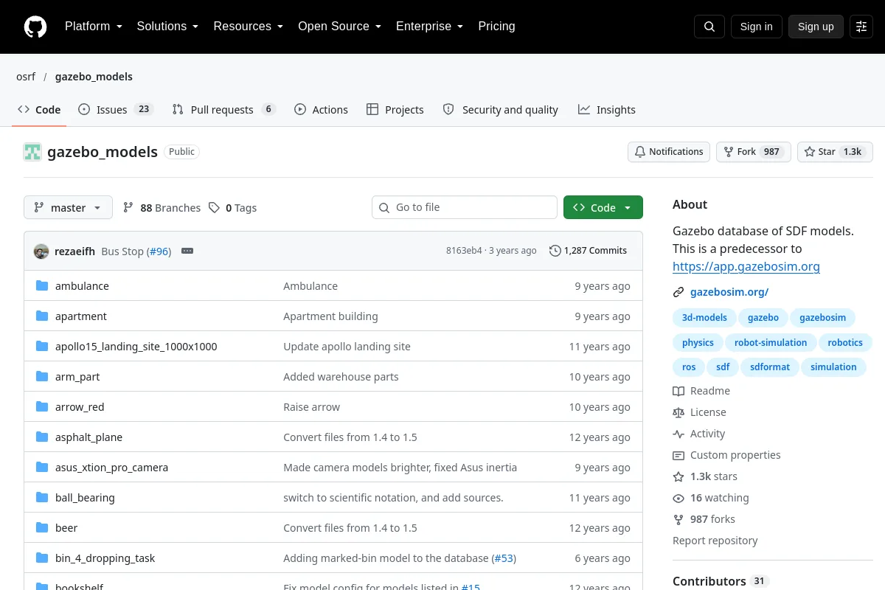885x590 pixels.
Task: Expand the Enterprise menu
Action: 429,27
